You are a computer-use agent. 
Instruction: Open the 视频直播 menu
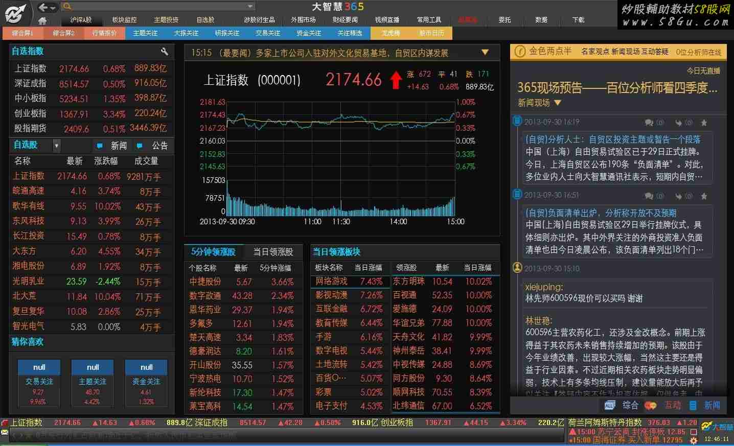(x=387, y=20)
